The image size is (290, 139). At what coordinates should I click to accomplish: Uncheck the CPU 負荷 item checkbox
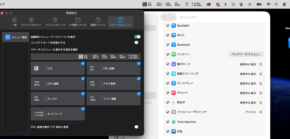click(x=138, y=63)
